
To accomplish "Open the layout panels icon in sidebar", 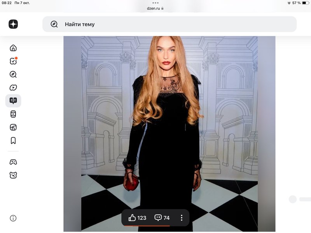I will pyautogui.click(x=13, y=127).
